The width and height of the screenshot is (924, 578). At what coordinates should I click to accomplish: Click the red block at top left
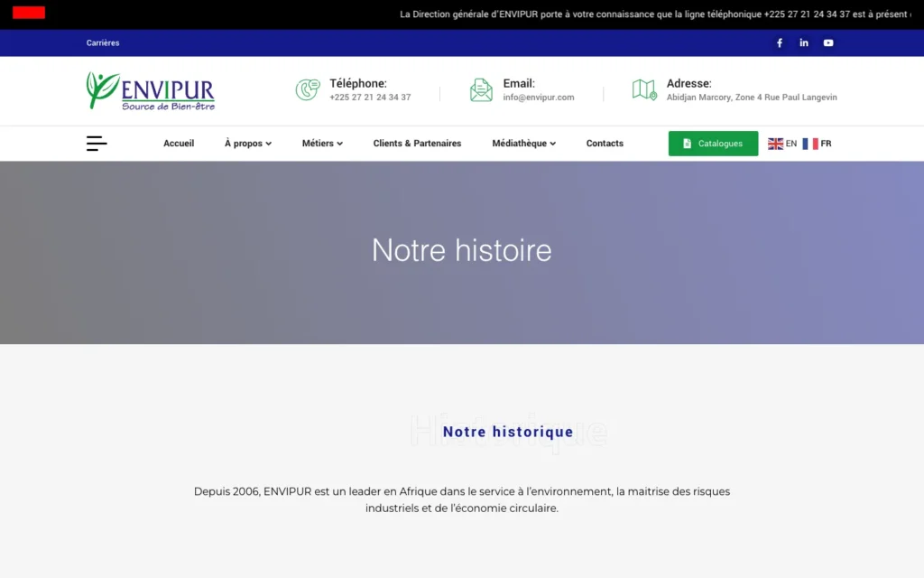(29, 13)
